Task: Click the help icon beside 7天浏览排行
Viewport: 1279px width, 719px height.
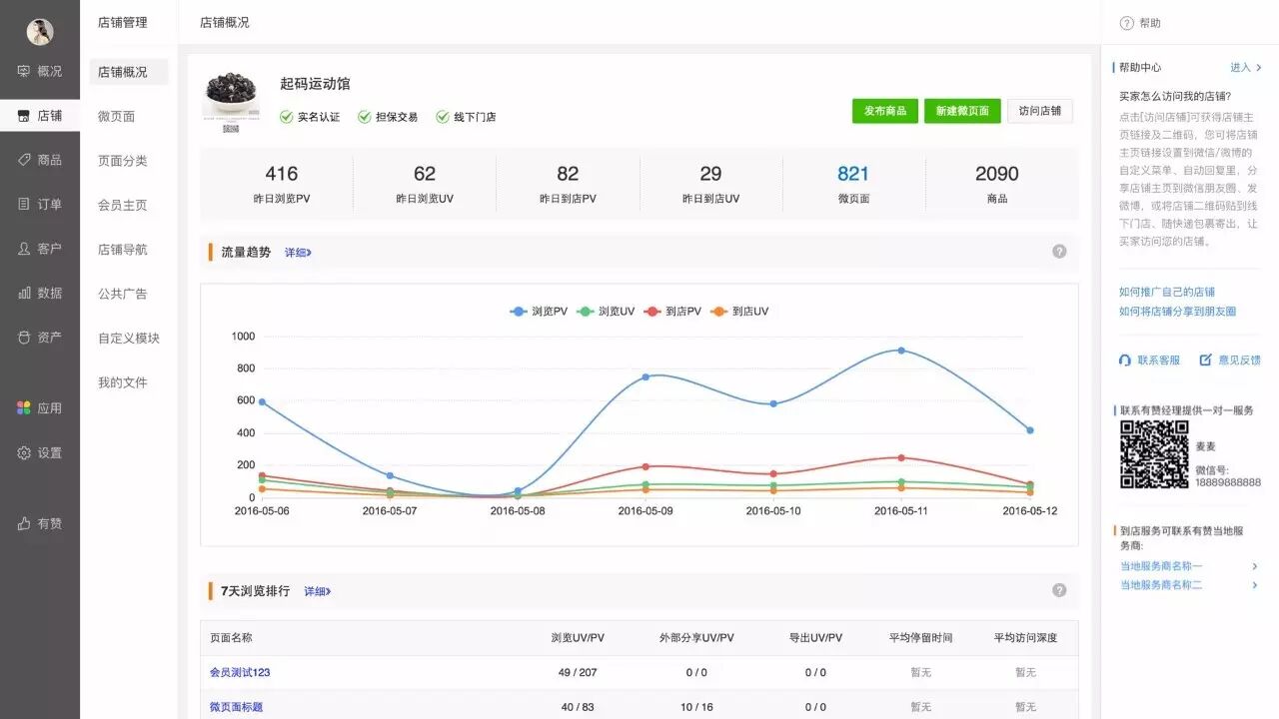Action: click(1059, 590)
